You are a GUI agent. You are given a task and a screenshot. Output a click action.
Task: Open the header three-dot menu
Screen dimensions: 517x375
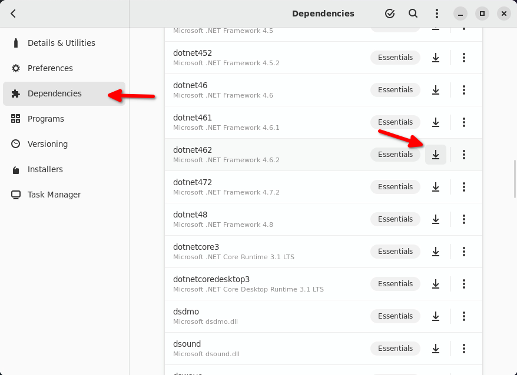coord(436,14)
